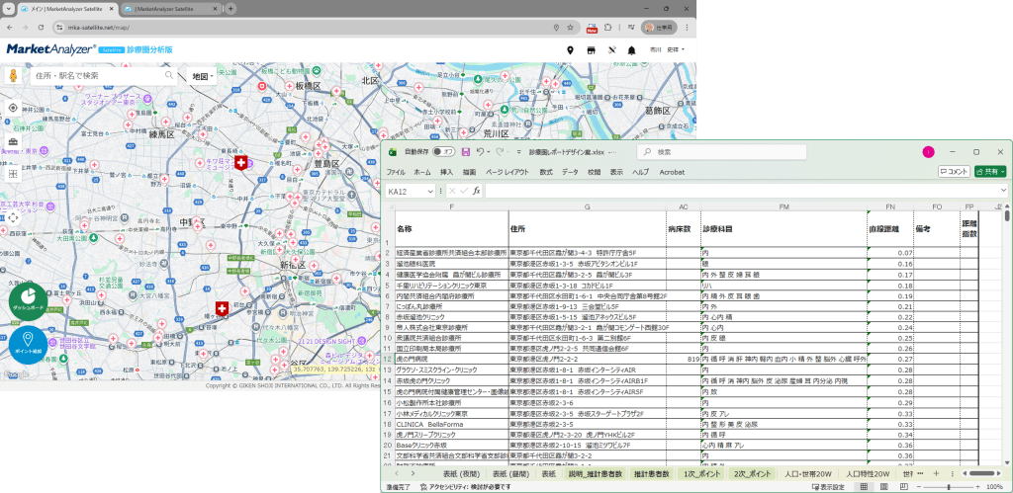Click the tools icon in MarketAnalyzer header
The image size is (1013, 493).
(611, 49)
